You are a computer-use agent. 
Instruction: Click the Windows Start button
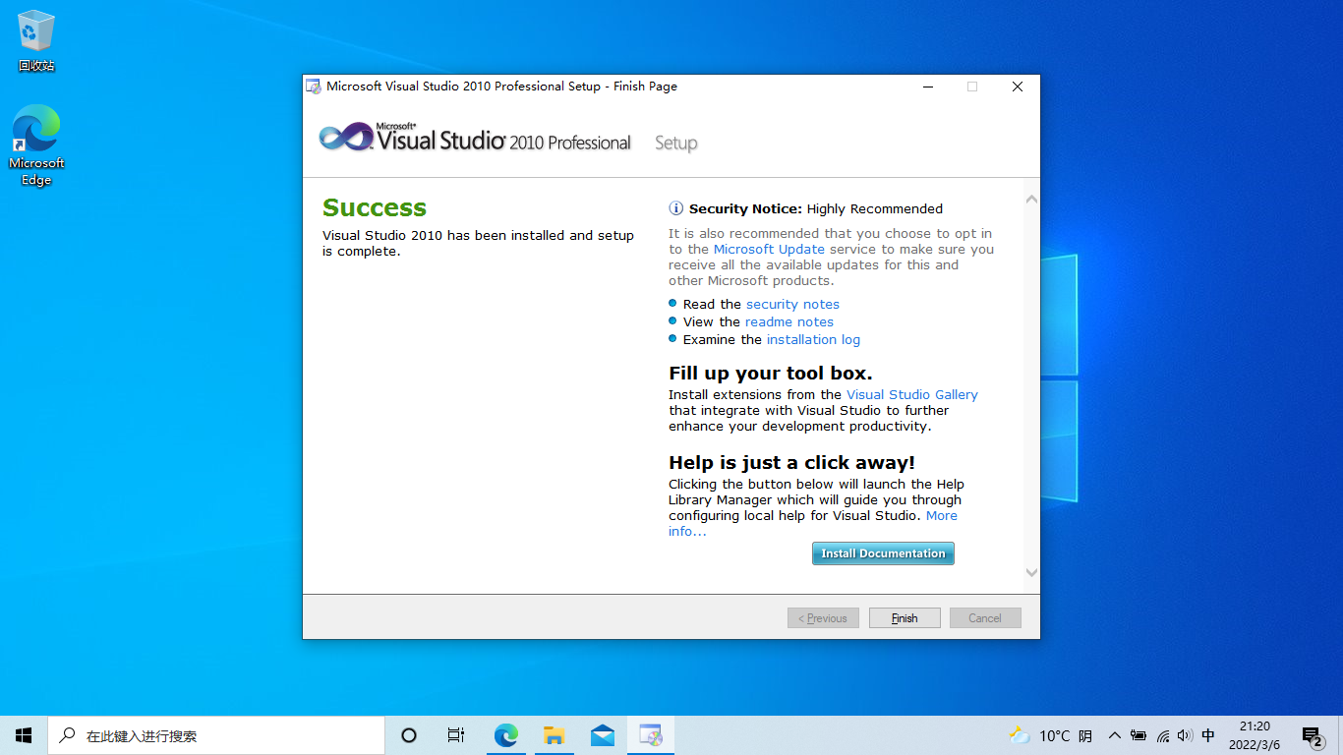pos(23,734)
